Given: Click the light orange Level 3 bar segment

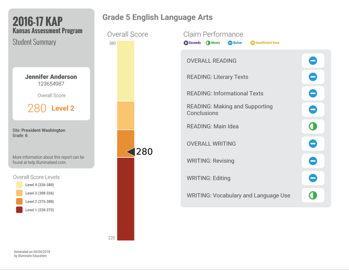Looking at the screenshot, I should [x=126, y=115].
